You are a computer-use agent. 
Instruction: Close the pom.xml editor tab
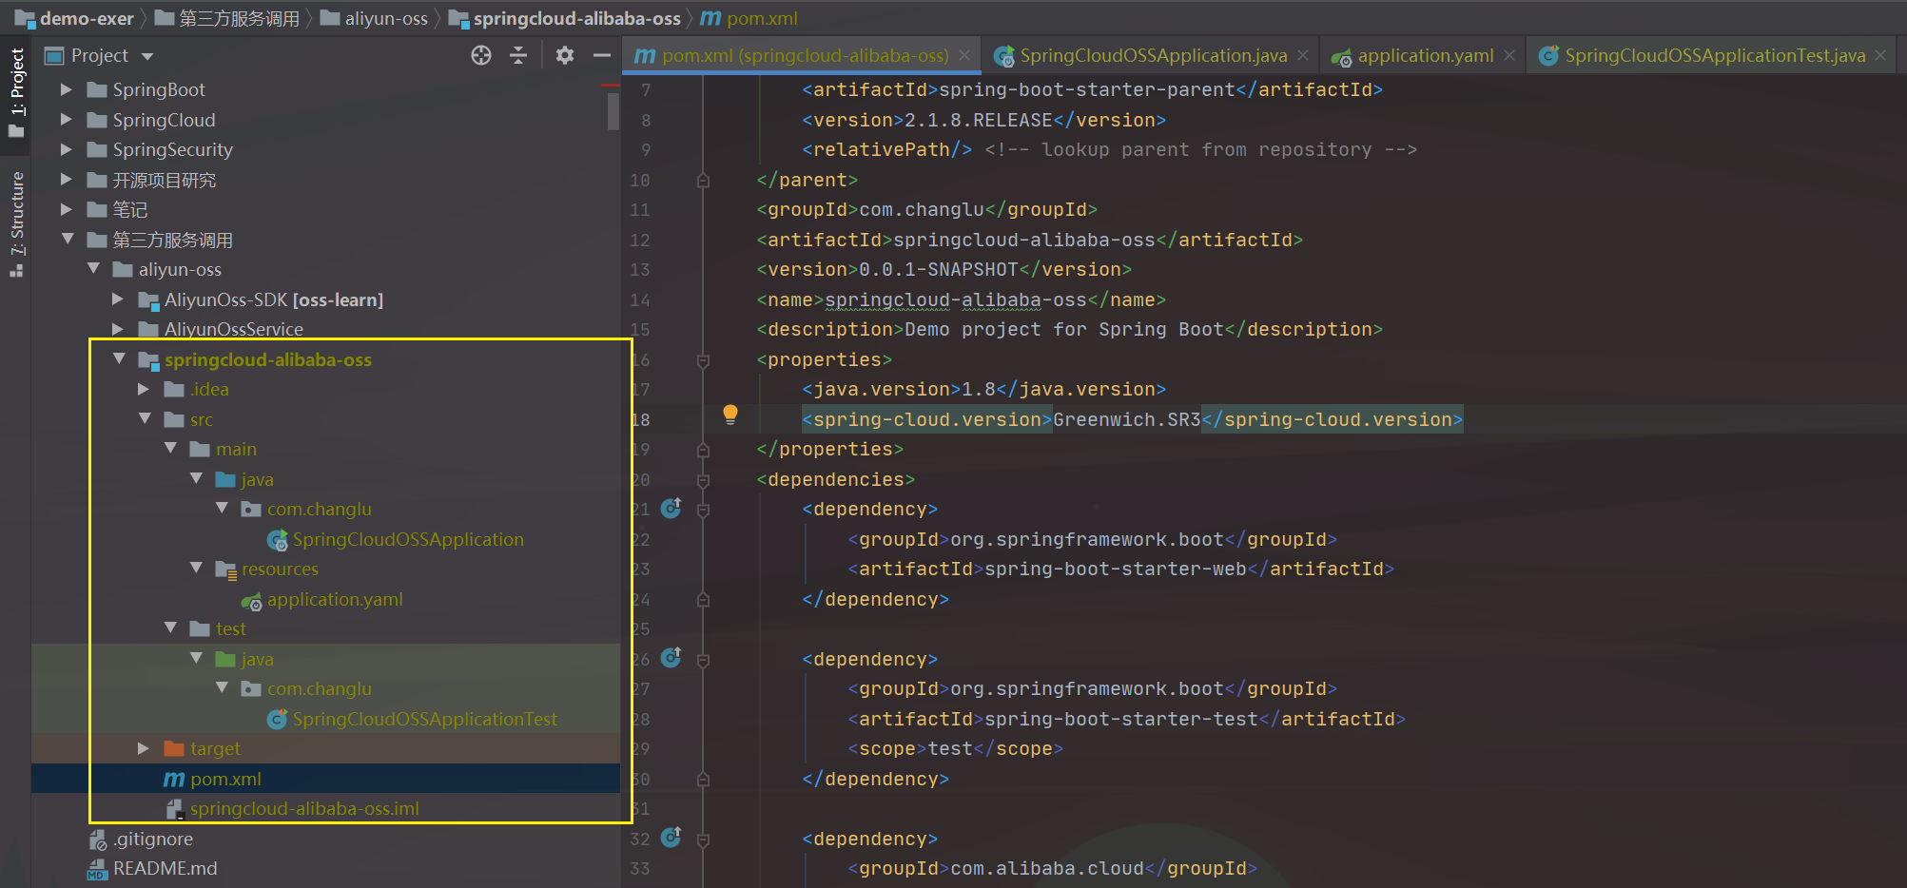(x=964, y=56)
